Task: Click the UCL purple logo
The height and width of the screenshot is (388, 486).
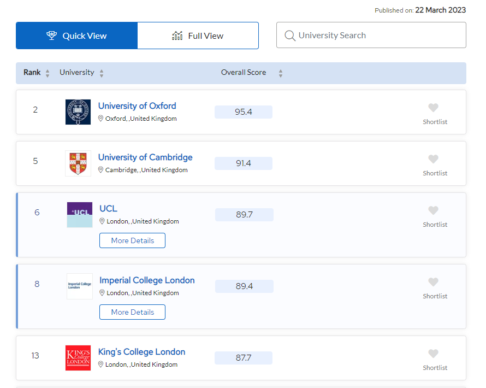Action: [80, 215]
